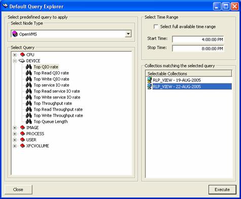Image resolution: width=241 pixels, height=199 pixels.
Task: Click the red book icon for IMAGE
Action: 22,128
